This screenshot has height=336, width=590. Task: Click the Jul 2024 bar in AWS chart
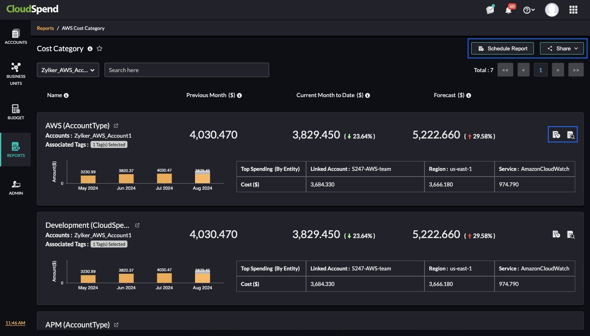point(164,178)
